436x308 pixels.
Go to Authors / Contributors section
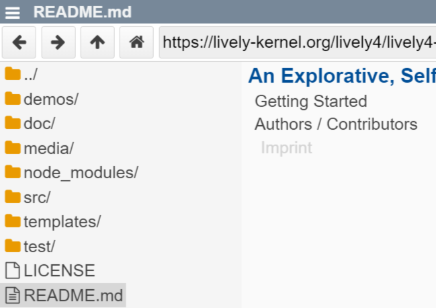pyautogui.click(x=336, y=124)
